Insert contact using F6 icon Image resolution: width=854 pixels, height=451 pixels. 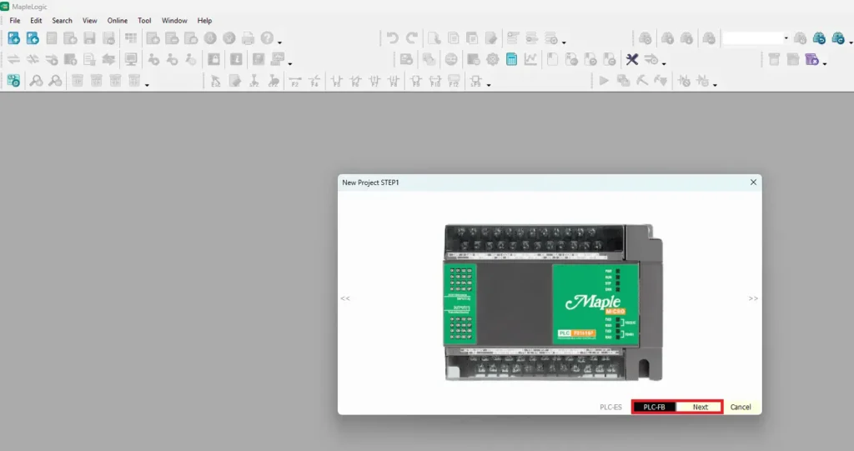pos(355,82)
